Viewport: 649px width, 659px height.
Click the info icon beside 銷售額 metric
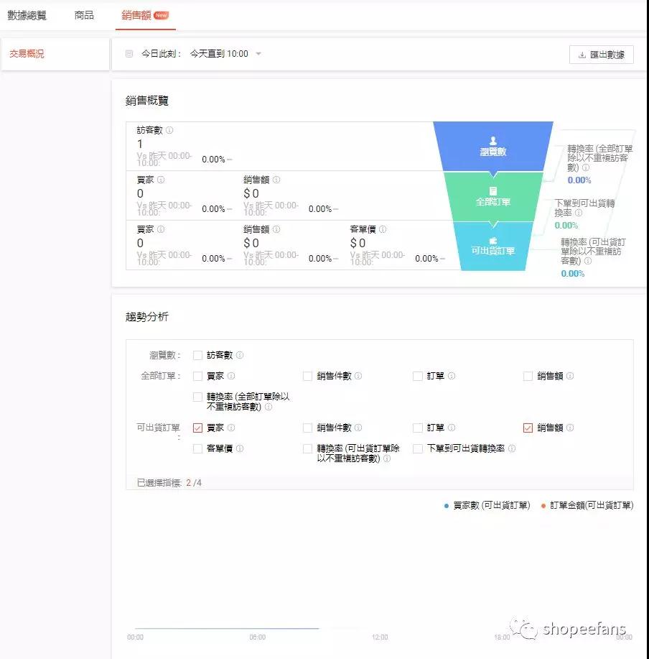(276, 178)
